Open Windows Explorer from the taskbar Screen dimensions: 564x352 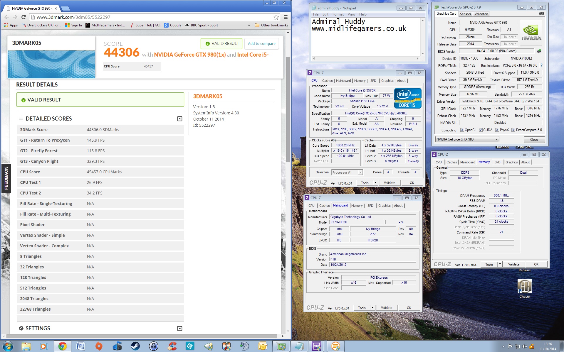tap(26, 346)
